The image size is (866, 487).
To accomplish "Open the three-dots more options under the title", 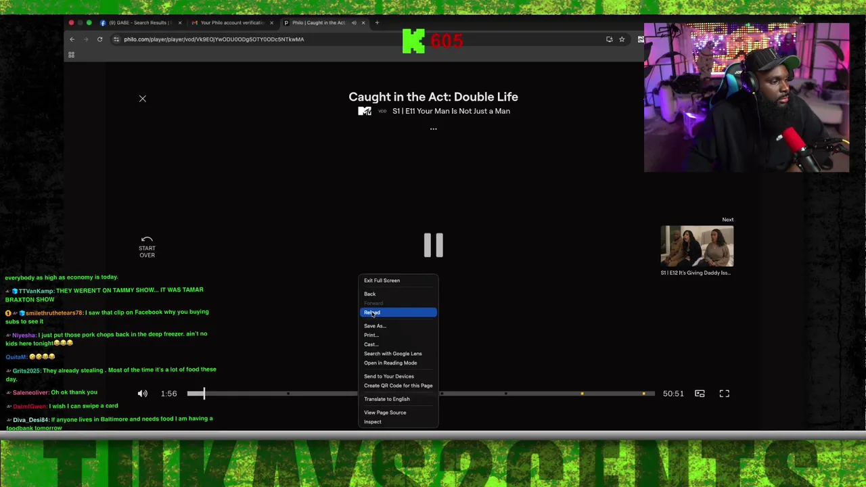I will [x=434, y=129].
